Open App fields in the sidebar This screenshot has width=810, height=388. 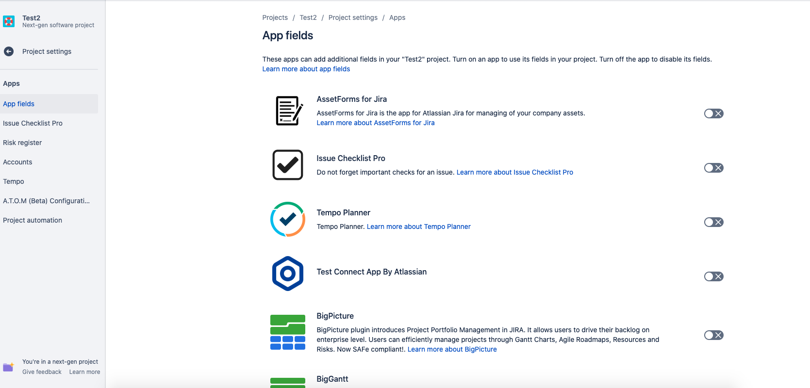[x=49, y=104]
